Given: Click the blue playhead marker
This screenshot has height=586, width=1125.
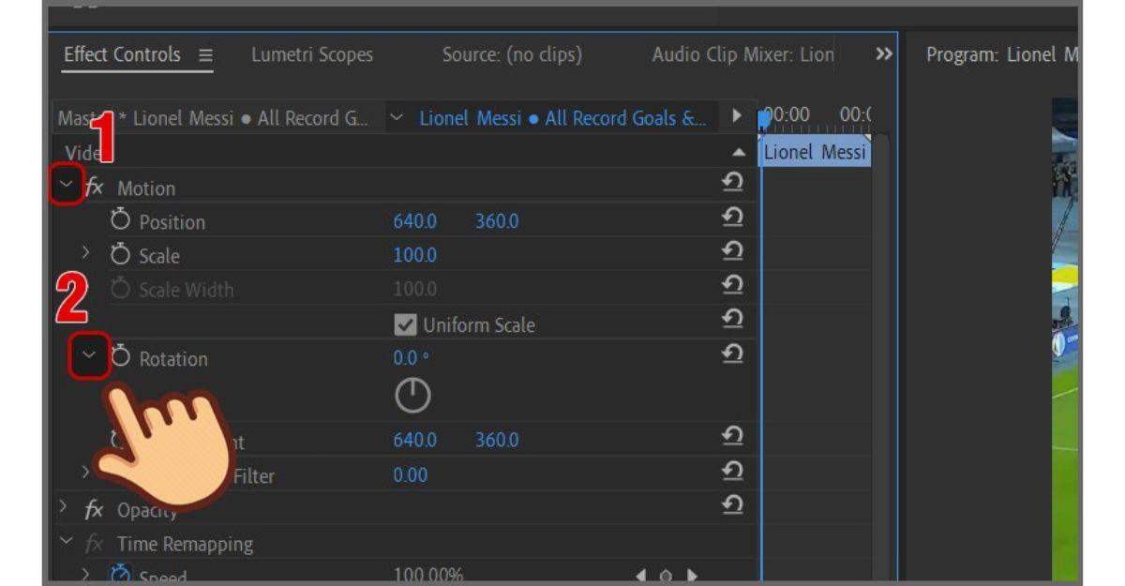Looking at the screenshot, I should (763, 118).
